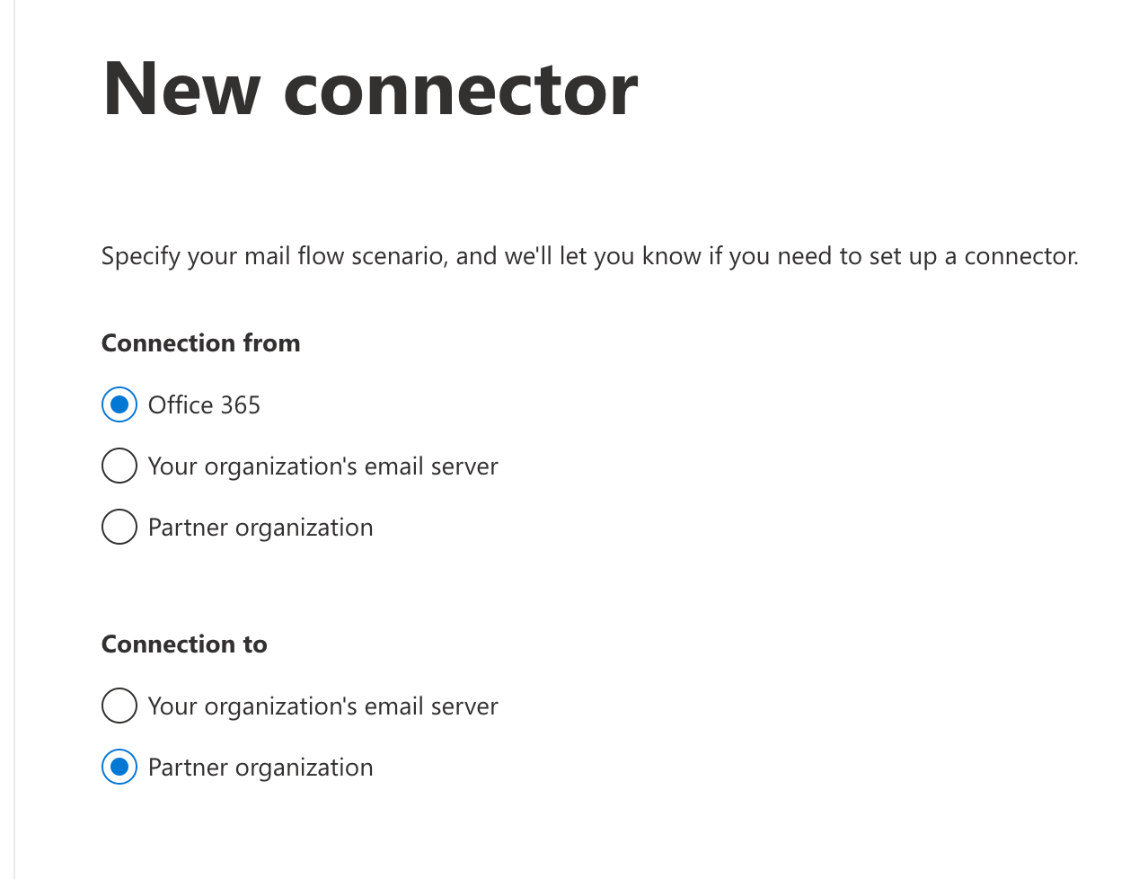Click the "Connection to" section heading
1130x879 pixels.
184,644
